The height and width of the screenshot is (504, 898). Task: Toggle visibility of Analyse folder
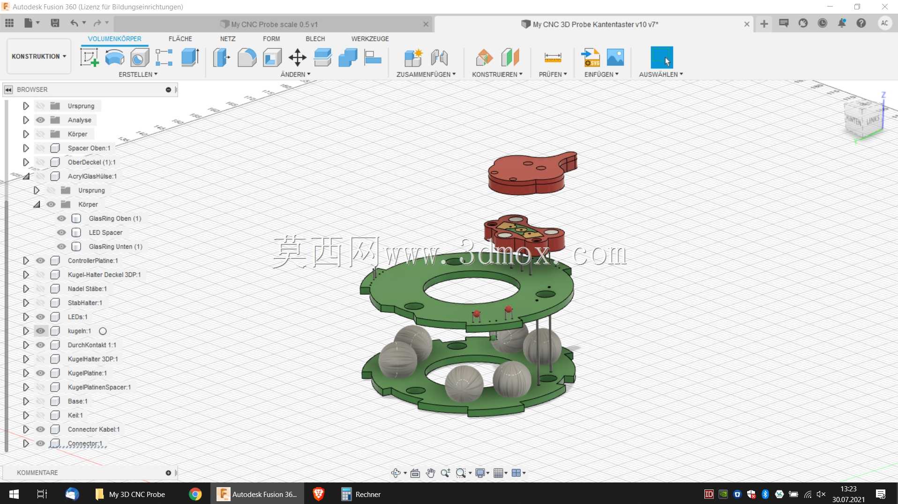41,120
